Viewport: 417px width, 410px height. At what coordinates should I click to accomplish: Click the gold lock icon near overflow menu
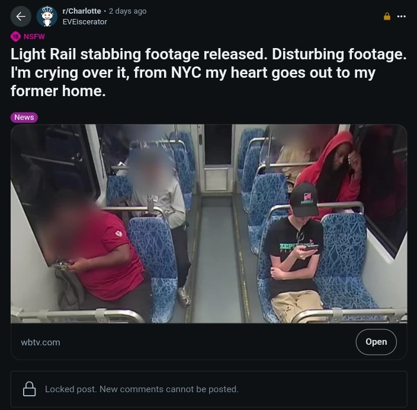pos(387,17)
